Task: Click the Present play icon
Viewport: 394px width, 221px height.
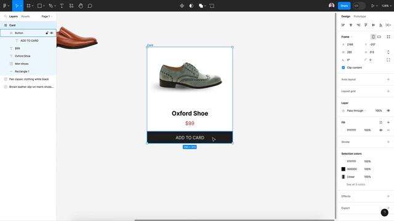Action: tap(372, 6)
